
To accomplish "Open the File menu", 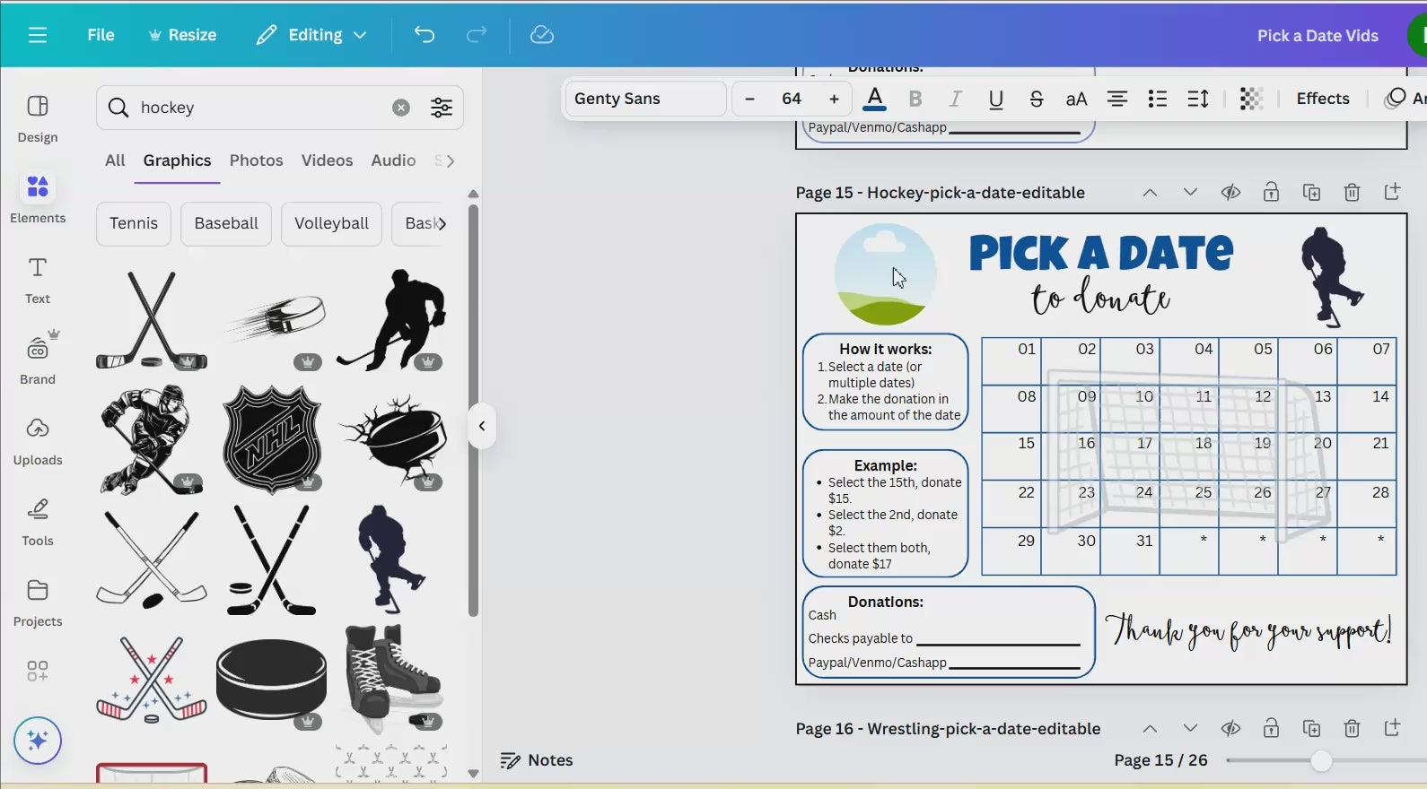I will pyautogui.click(x=101, y=35).
